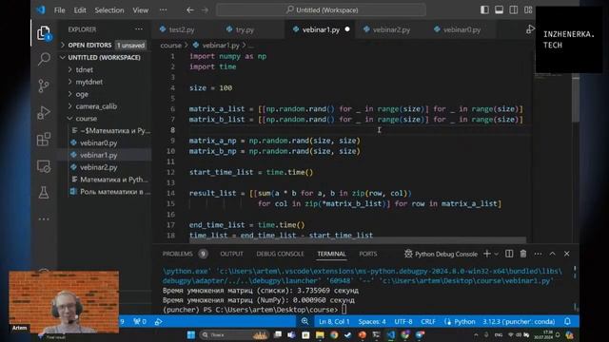Open the Explorer view in the activity bar
Viewport: 609px width, 342px height.
coord(44,33)
